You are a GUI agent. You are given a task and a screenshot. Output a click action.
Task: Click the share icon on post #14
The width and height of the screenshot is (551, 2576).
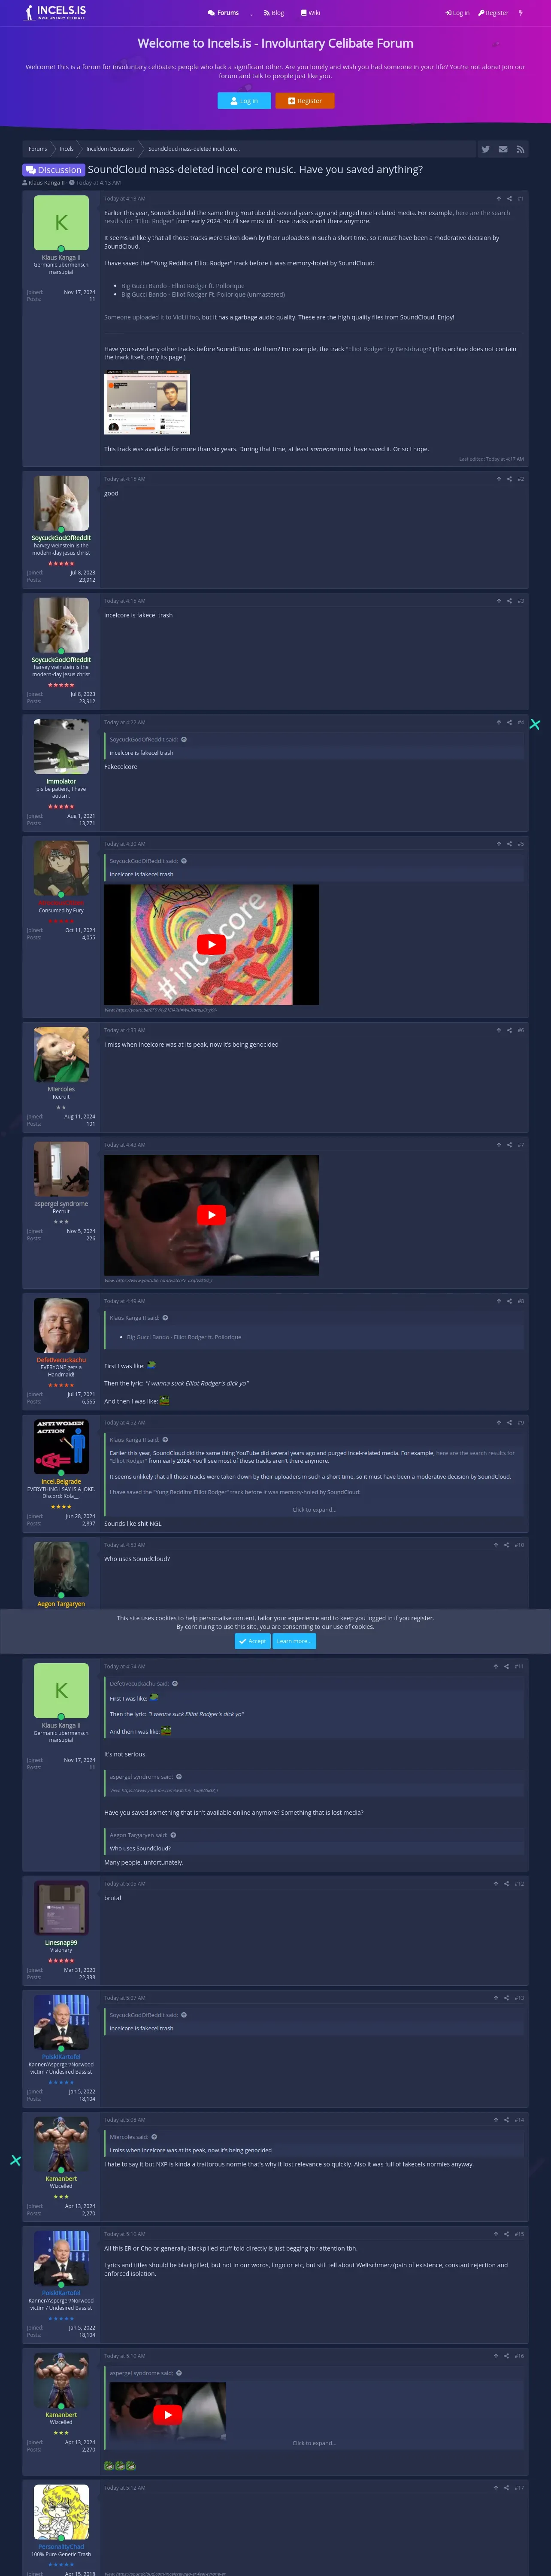tap(506, 2120)
